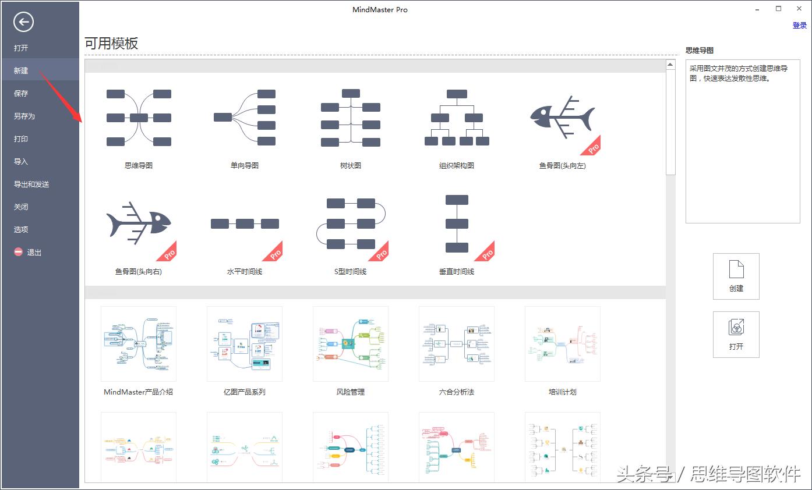This screenshot has height=490, width=812.
Task: Click the back arrow at sidebar top
Action: click(23, 22)
